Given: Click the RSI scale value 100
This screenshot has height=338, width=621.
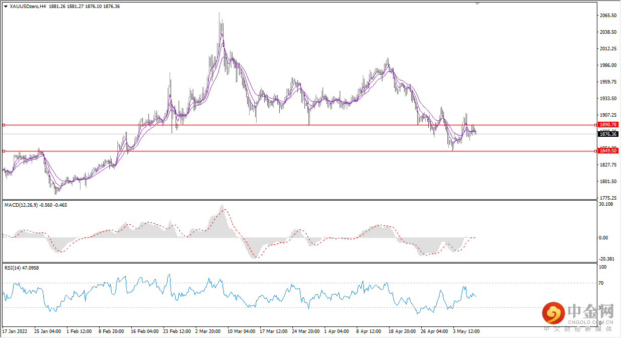Looking at the screenshot, I should pyautogui.click(x=603, y=267).
